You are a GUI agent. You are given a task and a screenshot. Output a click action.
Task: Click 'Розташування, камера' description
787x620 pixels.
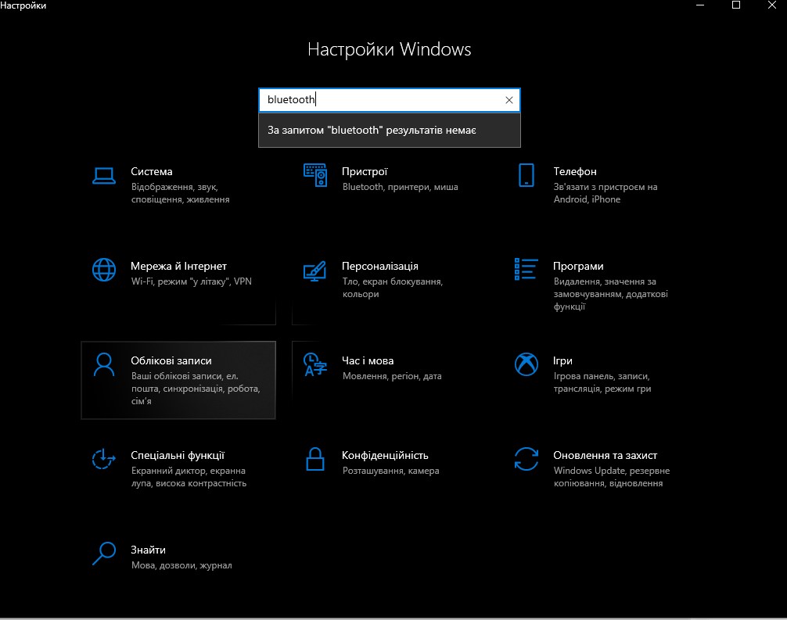(x=390, y=471)
